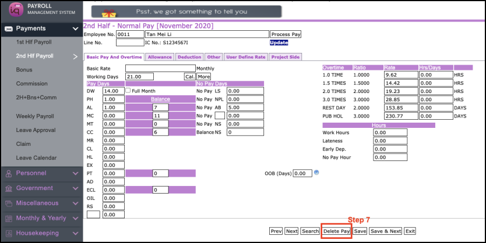Open the Deduction tab
The image size is (486, 243).
pyautogui.click(x=189, y=57)
